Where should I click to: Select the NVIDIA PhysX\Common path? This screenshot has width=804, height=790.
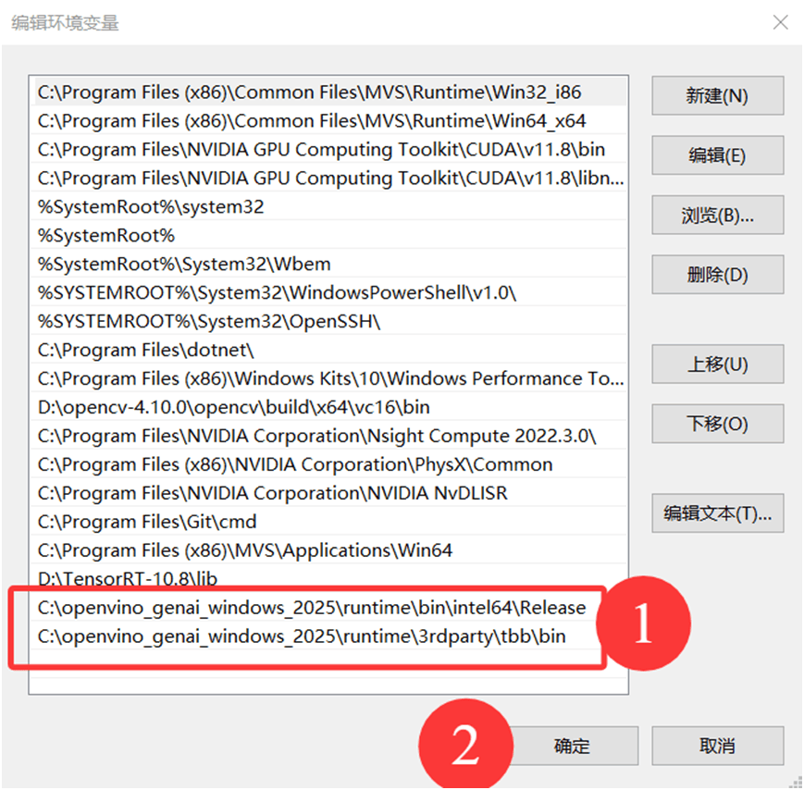click(x=328, y=464)
